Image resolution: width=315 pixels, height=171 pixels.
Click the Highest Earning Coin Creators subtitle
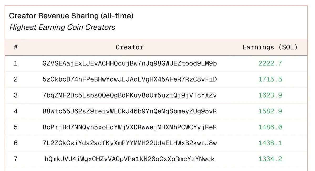coord(62,27)
